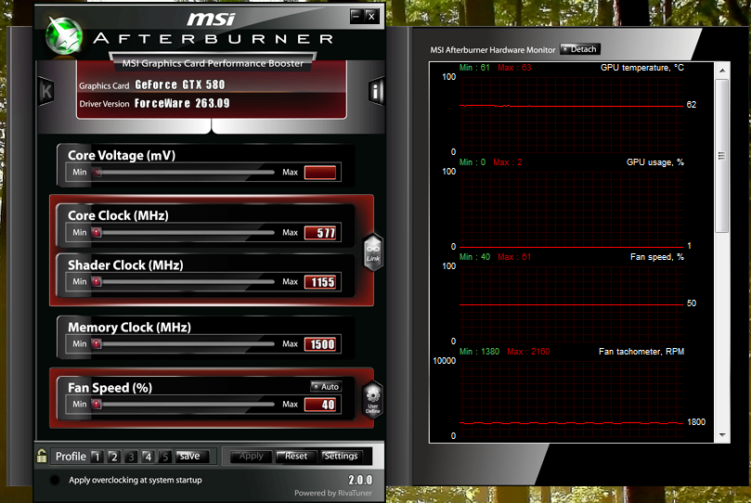Click the 'Powered by RivaTuner' text
This screenshot has width=751, height=503.
333,493
